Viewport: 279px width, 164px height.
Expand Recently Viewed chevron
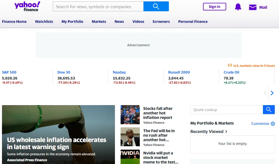click(x=226, y=132)
